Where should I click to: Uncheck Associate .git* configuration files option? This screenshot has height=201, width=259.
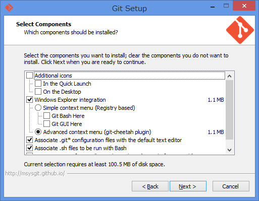click(x=30, y=140)
